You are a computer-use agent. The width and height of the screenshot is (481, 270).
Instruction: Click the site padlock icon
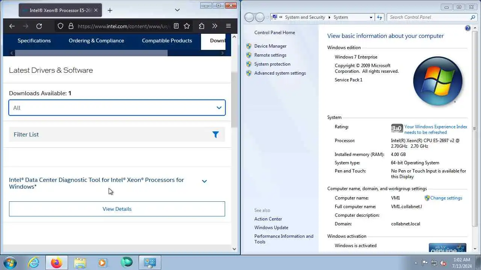[71, 26]
